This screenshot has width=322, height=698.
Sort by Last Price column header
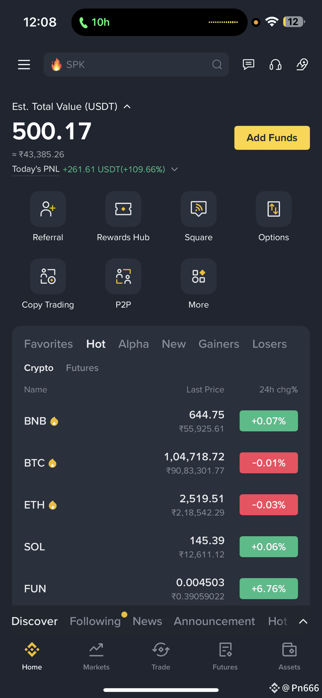[205, 390]
